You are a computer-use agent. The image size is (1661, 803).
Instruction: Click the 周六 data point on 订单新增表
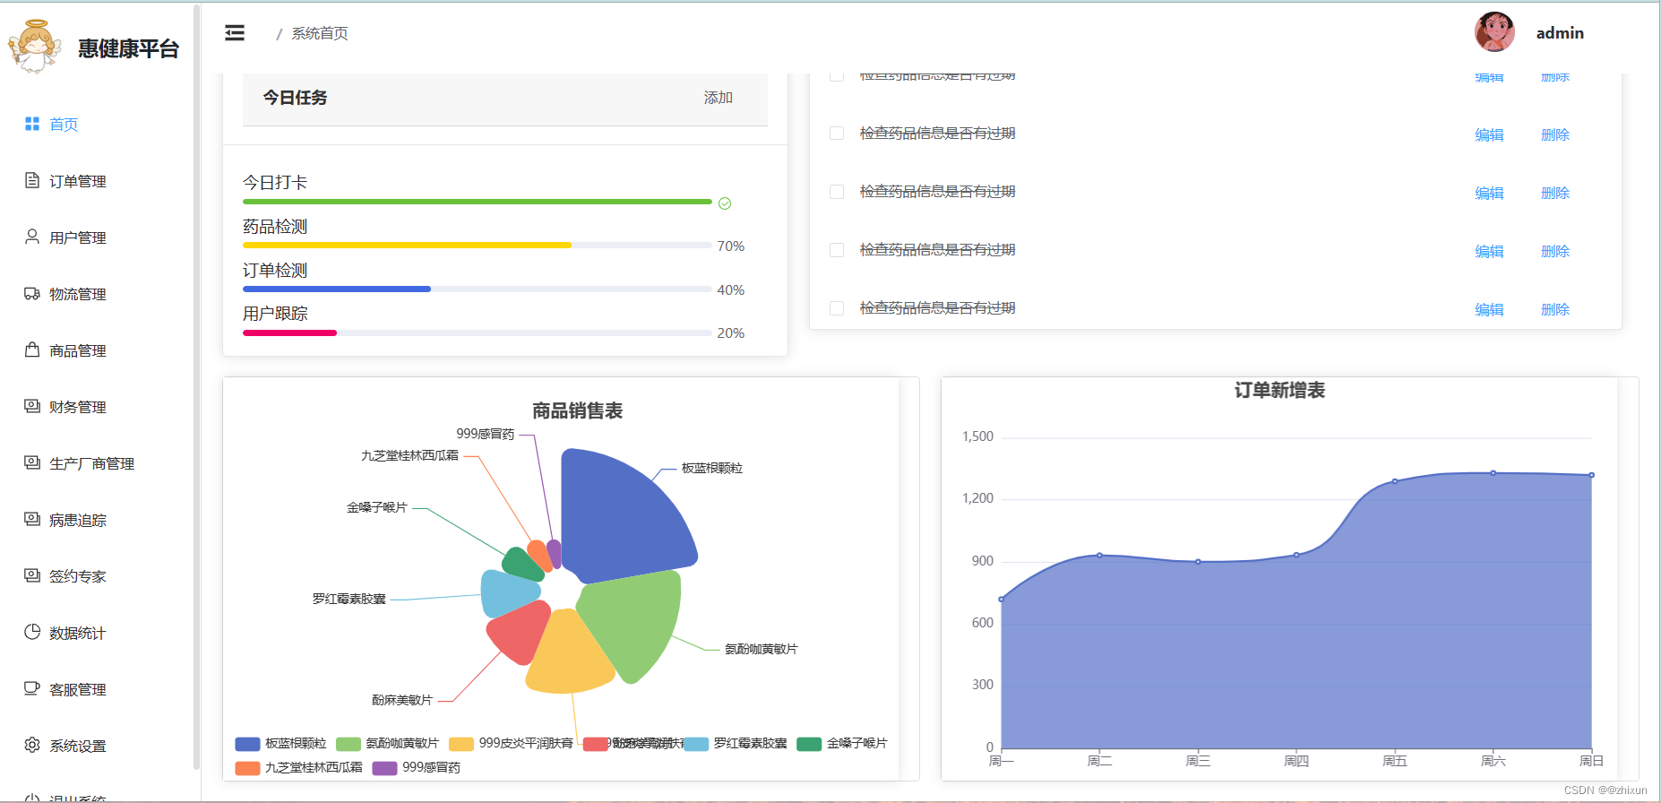(1493, 473)
